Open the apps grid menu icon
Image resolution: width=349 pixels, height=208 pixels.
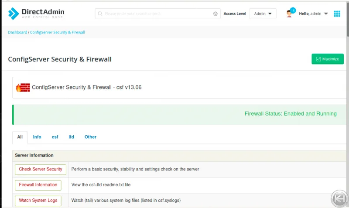[337, 14]
